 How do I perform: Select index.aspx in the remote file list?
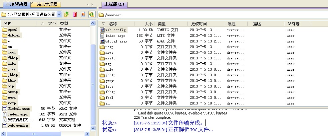115,35
